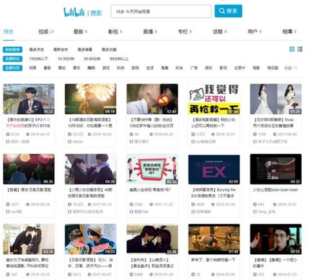Screen dimensions: 310x280
Task: Click the bilibili logo
Action: click(x=74, y=12)
